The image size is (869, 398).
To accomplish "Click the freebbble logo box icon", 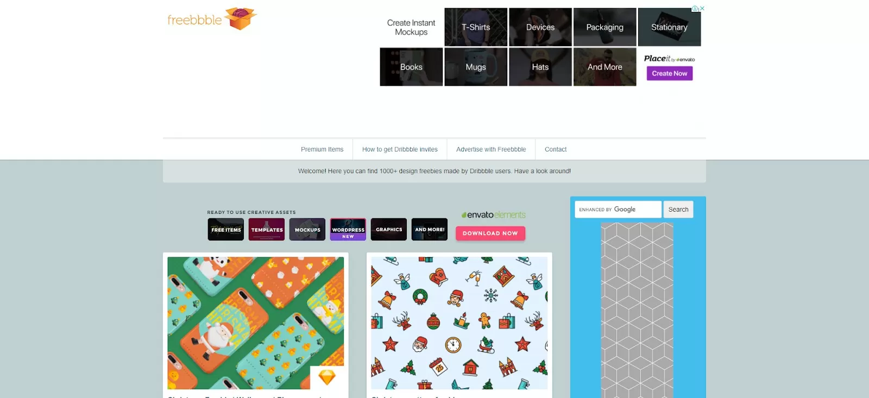I will [x=240, y=18].
